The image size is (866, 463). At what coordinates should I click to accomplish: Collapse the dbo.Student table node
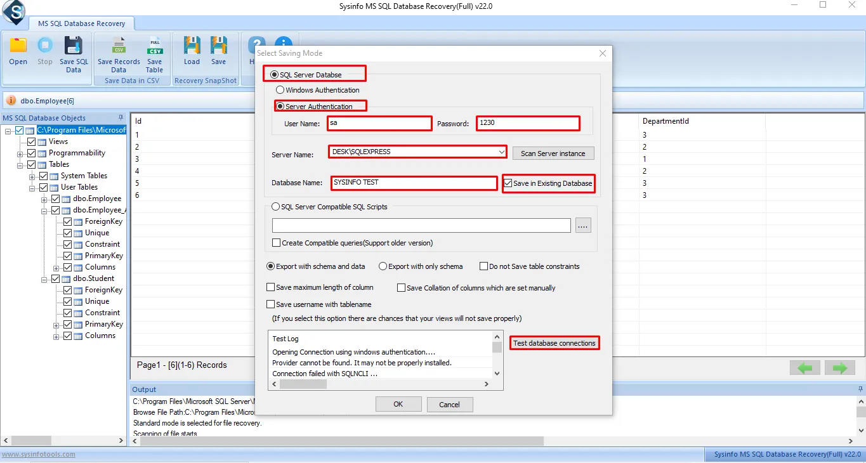[x=44, y=279]
